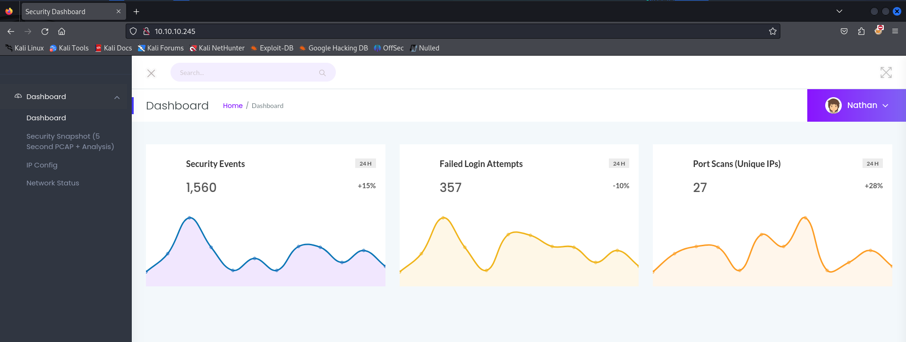Click the Save to Pocket icon
The image size is (906, 342).
click(x=844, y=32)
